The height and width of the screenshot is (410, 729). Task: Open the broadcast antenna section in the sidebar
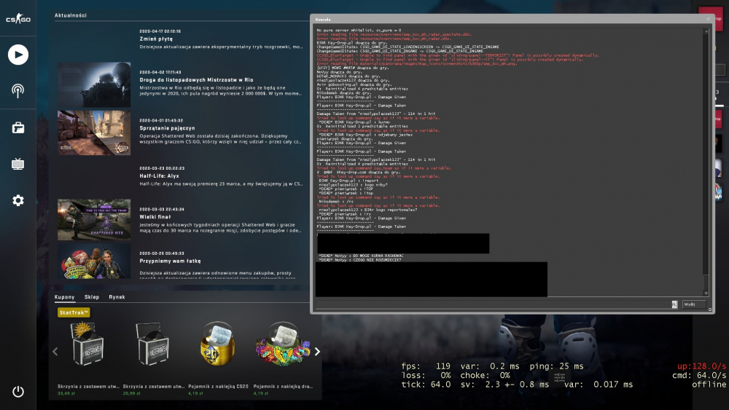point(18,91)
